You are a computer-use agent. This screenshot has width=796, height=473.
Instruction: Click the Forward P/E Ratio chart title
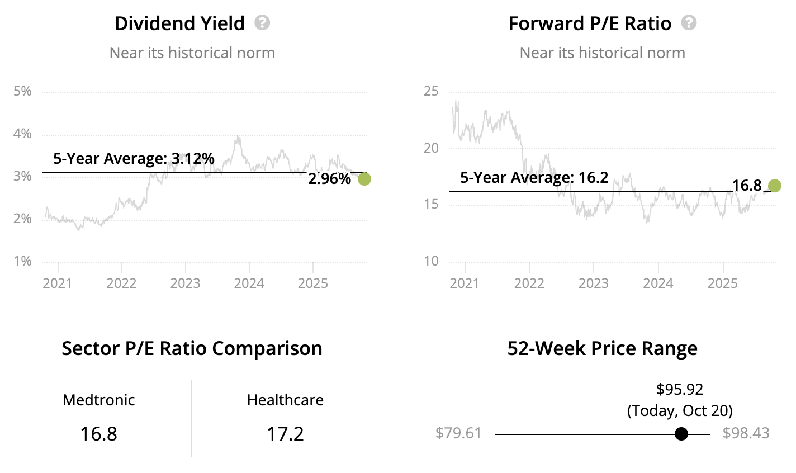(590, 23)
